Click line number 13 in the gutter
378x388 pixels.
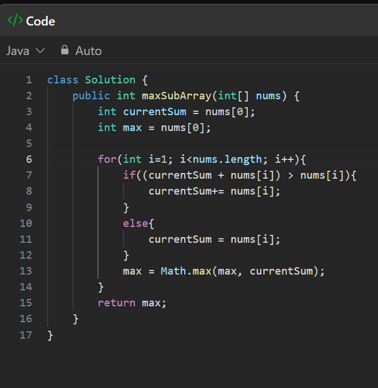[x=26, y=271]
